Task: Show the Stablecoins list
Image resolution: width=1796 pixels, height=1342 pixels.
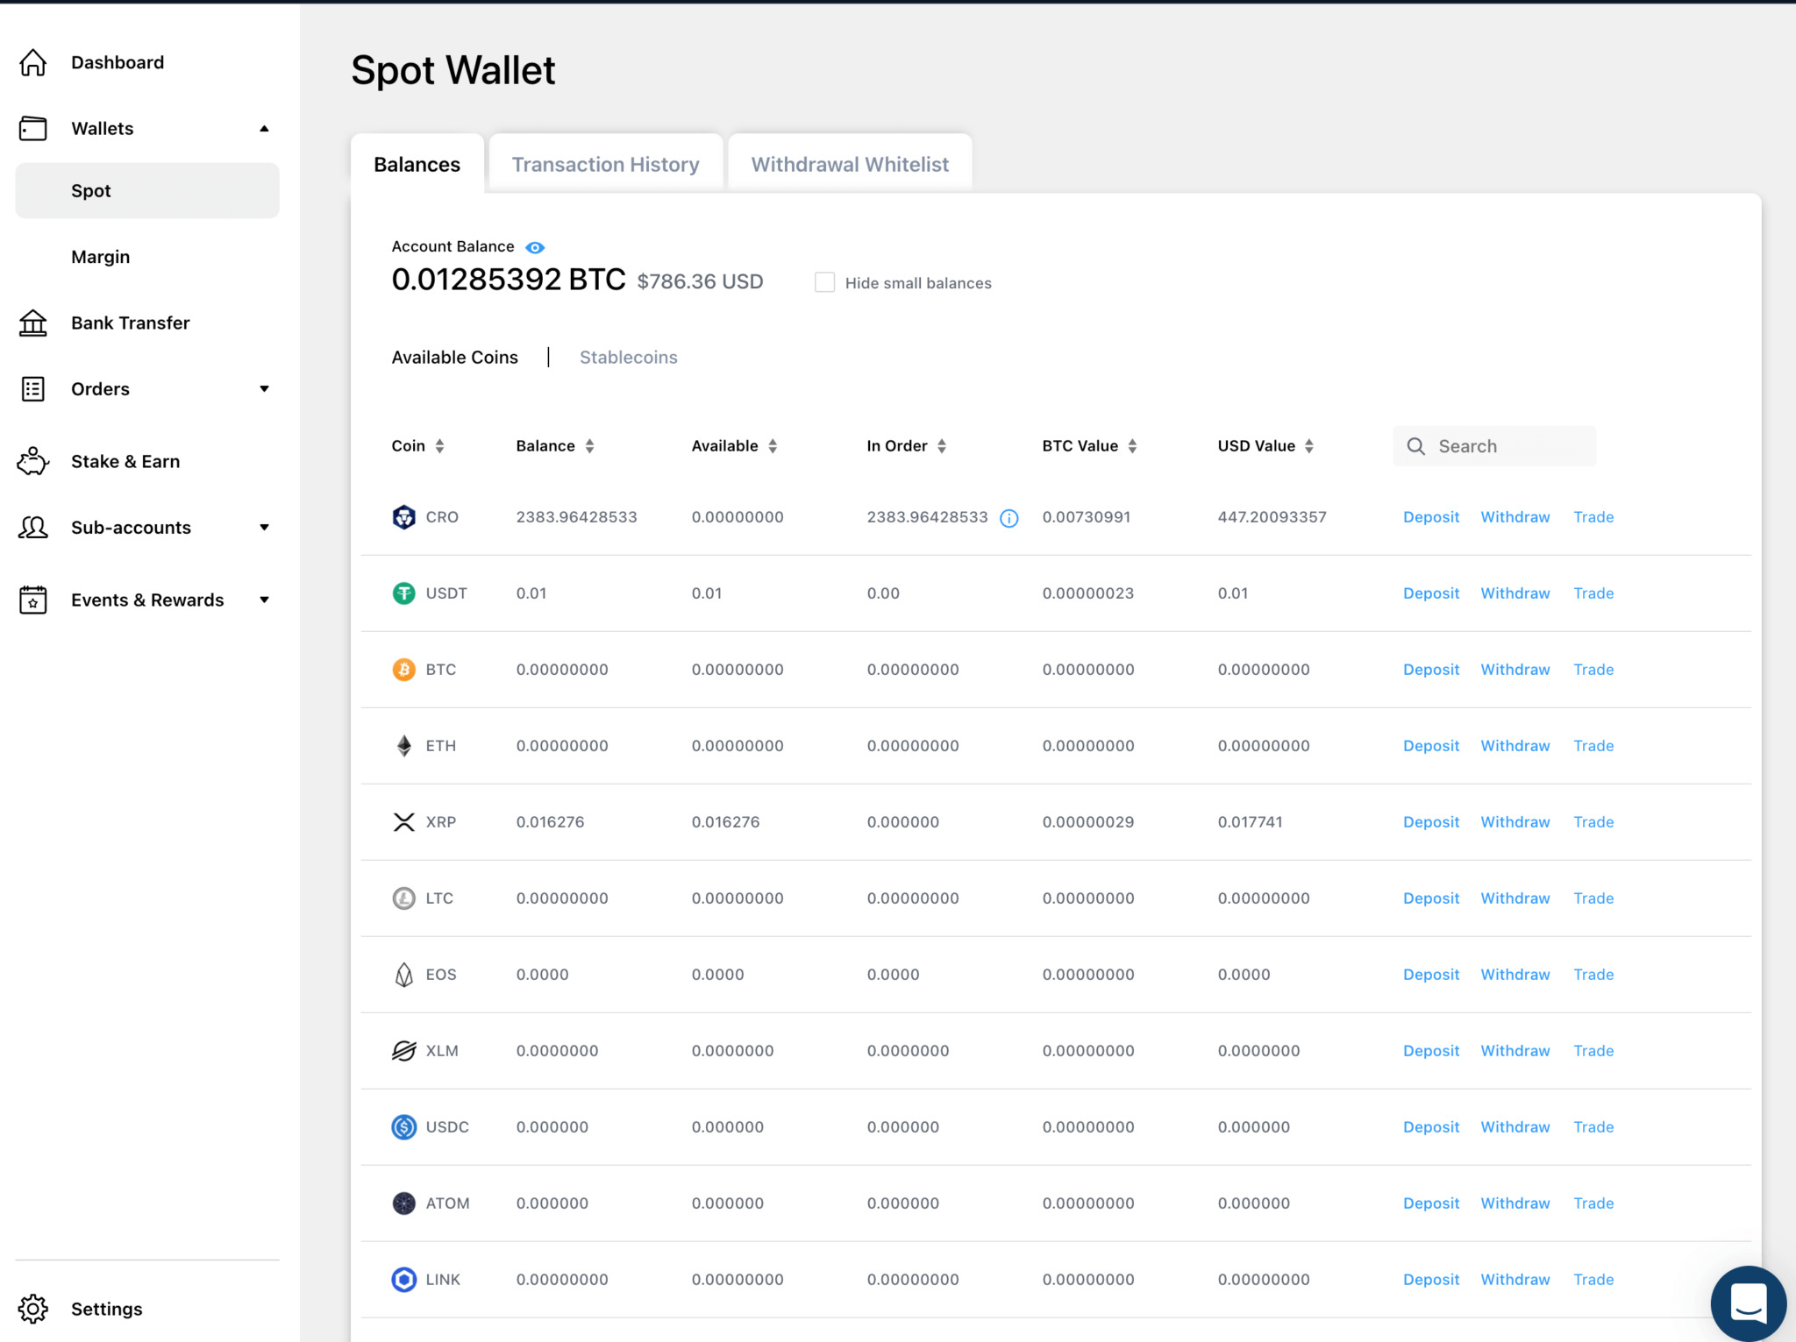Action: point(628,358)
